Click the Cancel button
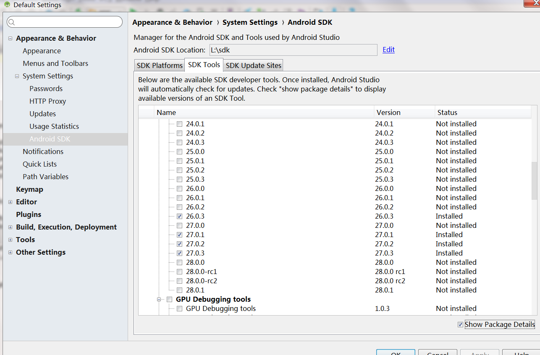The image size is (540, 355). 438,352
